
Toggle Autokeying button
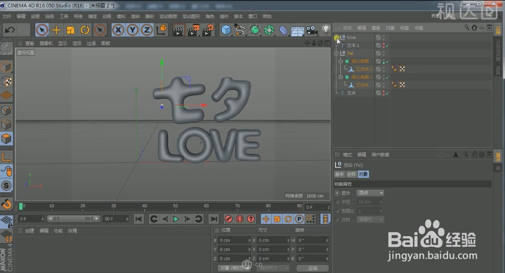coord(240,219)
